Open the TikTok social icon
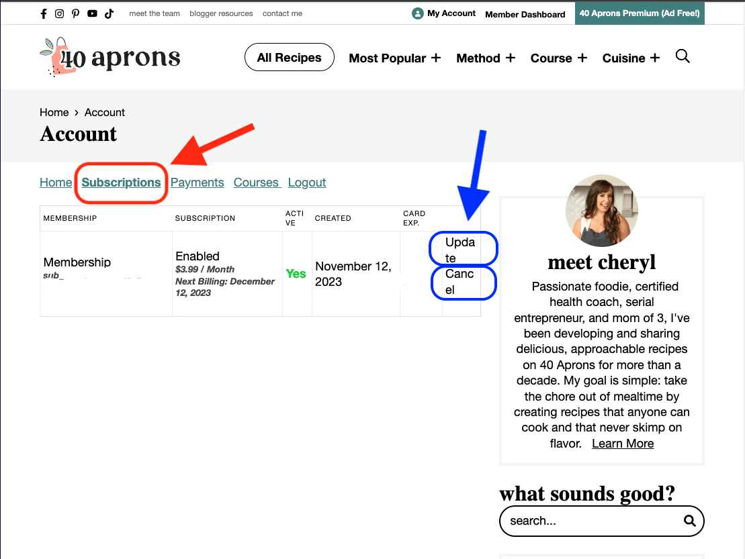 (109, 14)
